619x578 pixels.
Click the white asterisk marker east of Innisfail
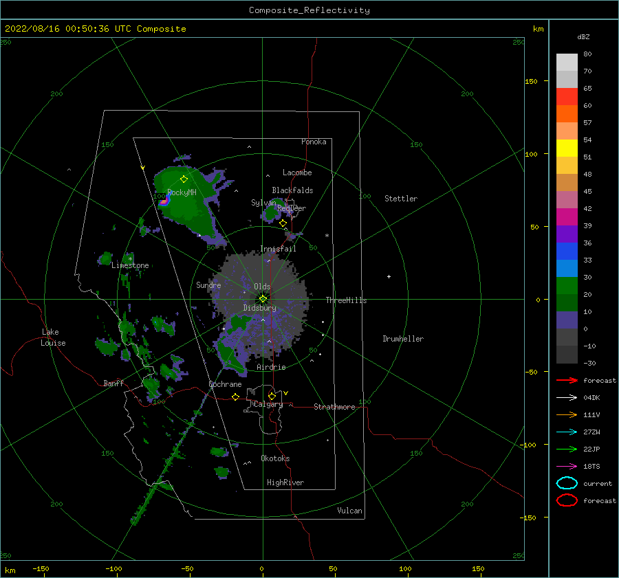click(327, 236)
